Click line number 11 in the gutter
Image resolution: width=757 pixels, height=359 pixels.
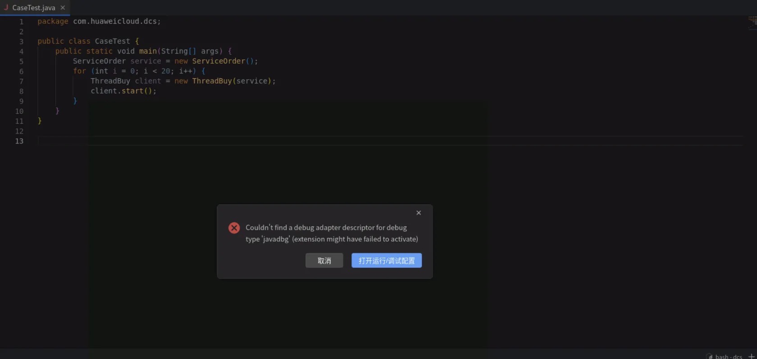coord(19,121)
